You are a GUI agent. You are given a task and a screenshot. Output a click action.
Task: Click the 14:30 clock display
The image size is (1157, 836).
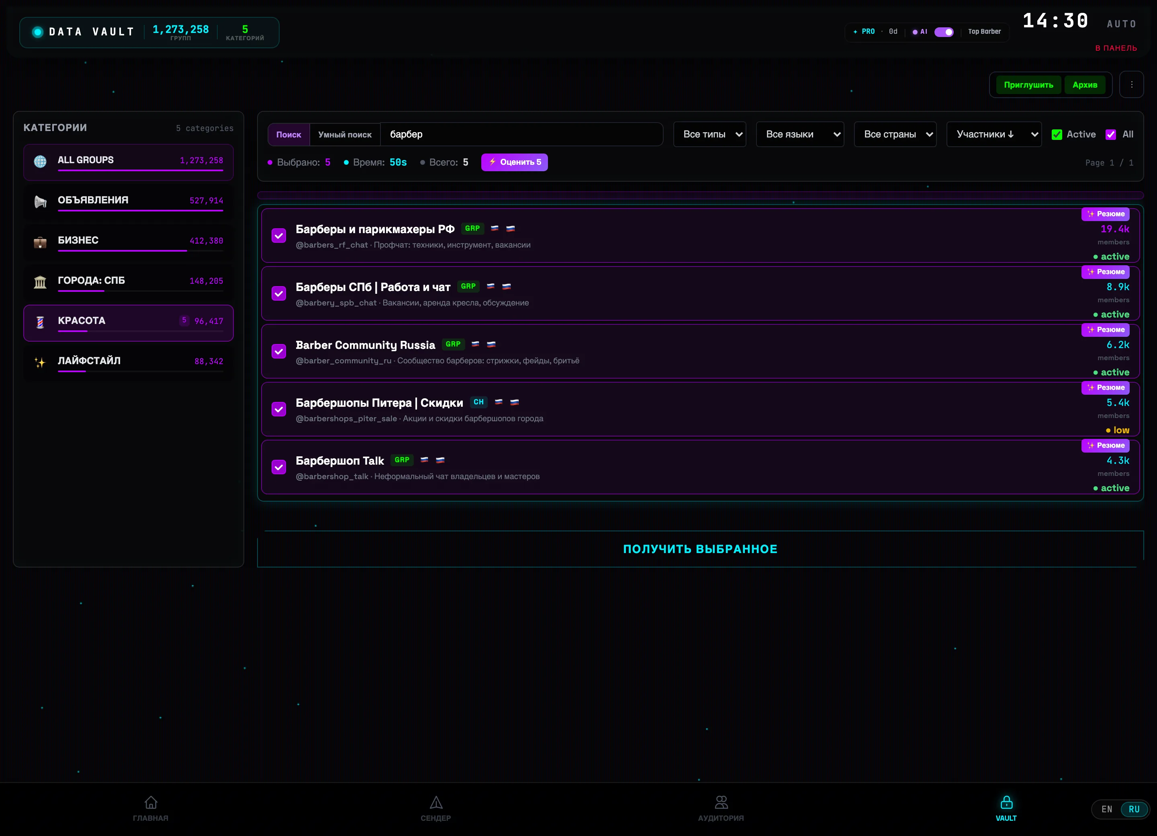point(1055,21)
